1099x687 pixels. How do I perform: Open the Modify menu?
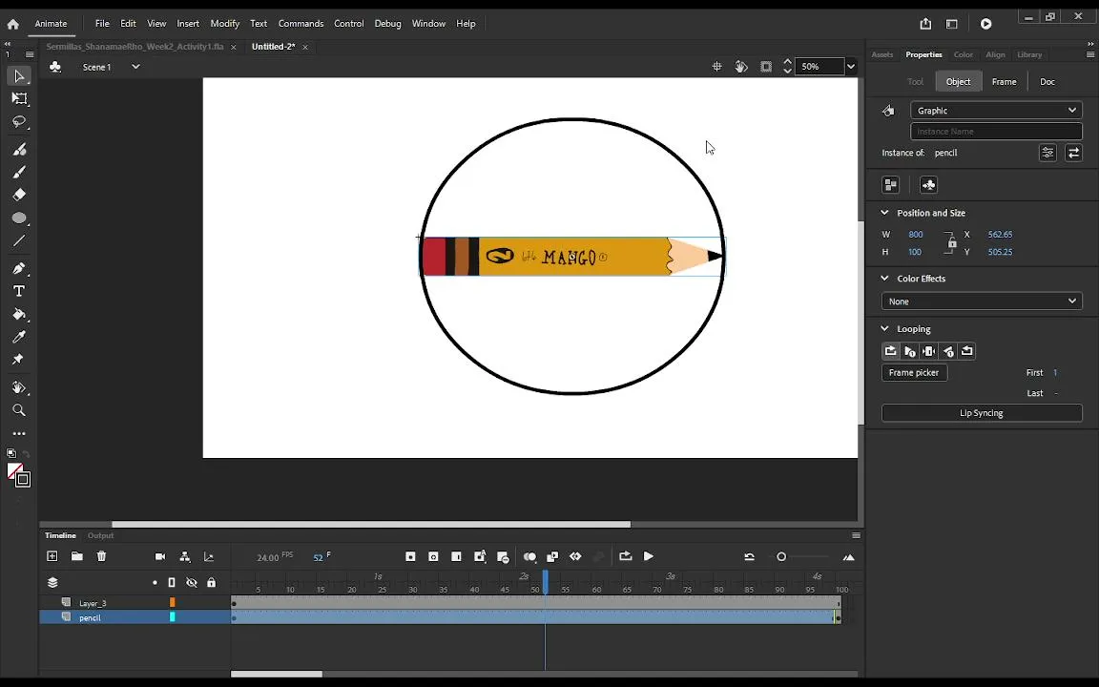[225, 24]
